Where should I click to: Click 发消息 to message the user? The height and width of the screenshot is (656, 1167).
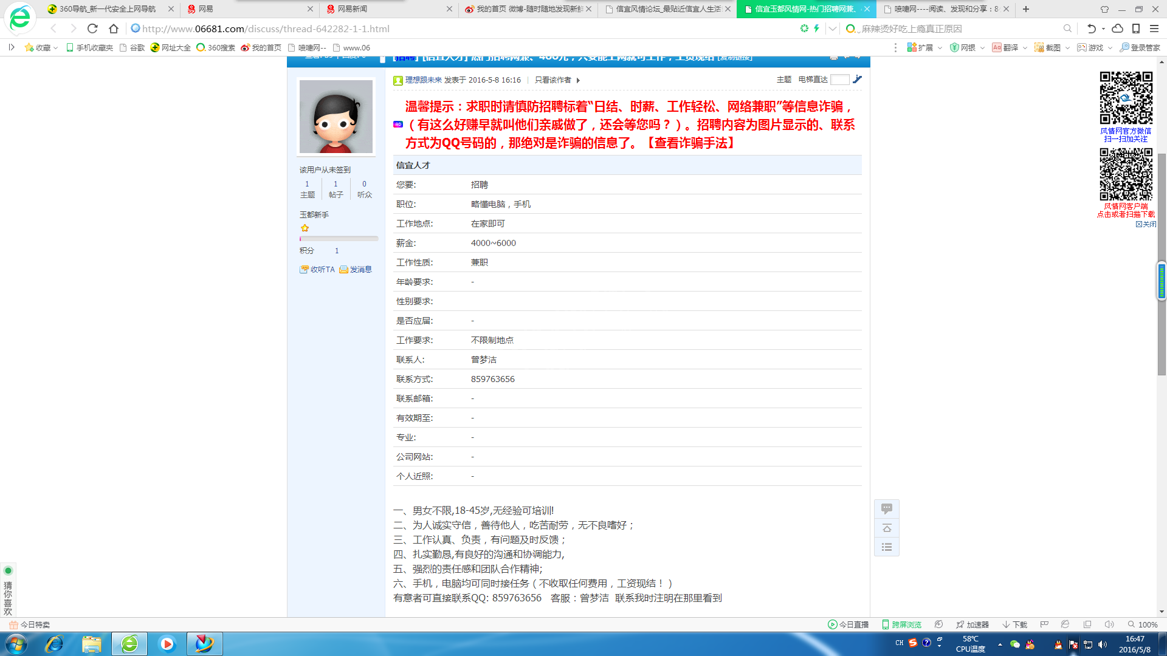click(356, 269)
